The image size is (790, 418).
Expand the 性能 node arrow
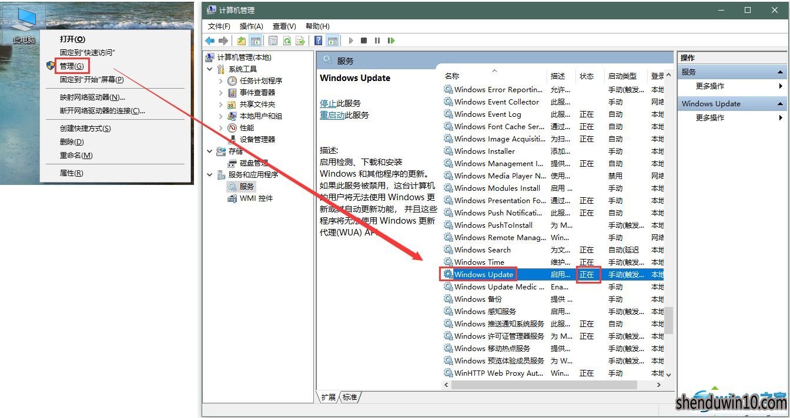221,127
